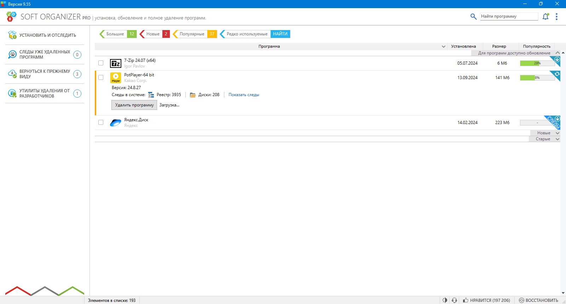This screenshot has height=304, width=566.
Task: Click the 'Реестр: 3935' text
Action: (169, 95)
